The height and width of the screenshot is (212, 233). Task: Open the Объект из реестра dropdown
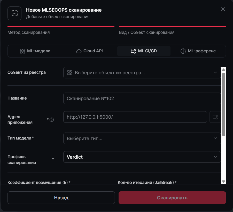[142, 72]
